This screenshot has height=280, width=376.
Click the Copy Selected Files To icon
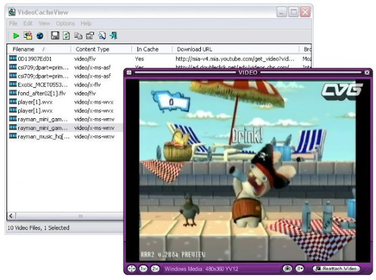(x=28, y=36)
